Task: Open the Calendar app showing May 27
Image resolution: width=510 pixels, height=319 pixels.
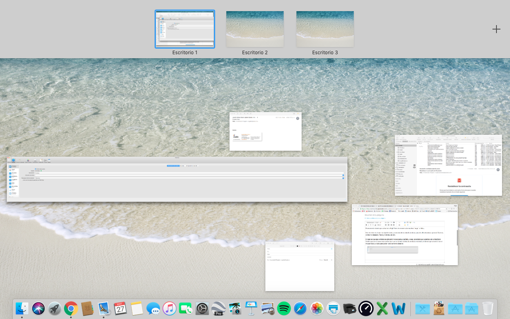Action: point(120,308)
